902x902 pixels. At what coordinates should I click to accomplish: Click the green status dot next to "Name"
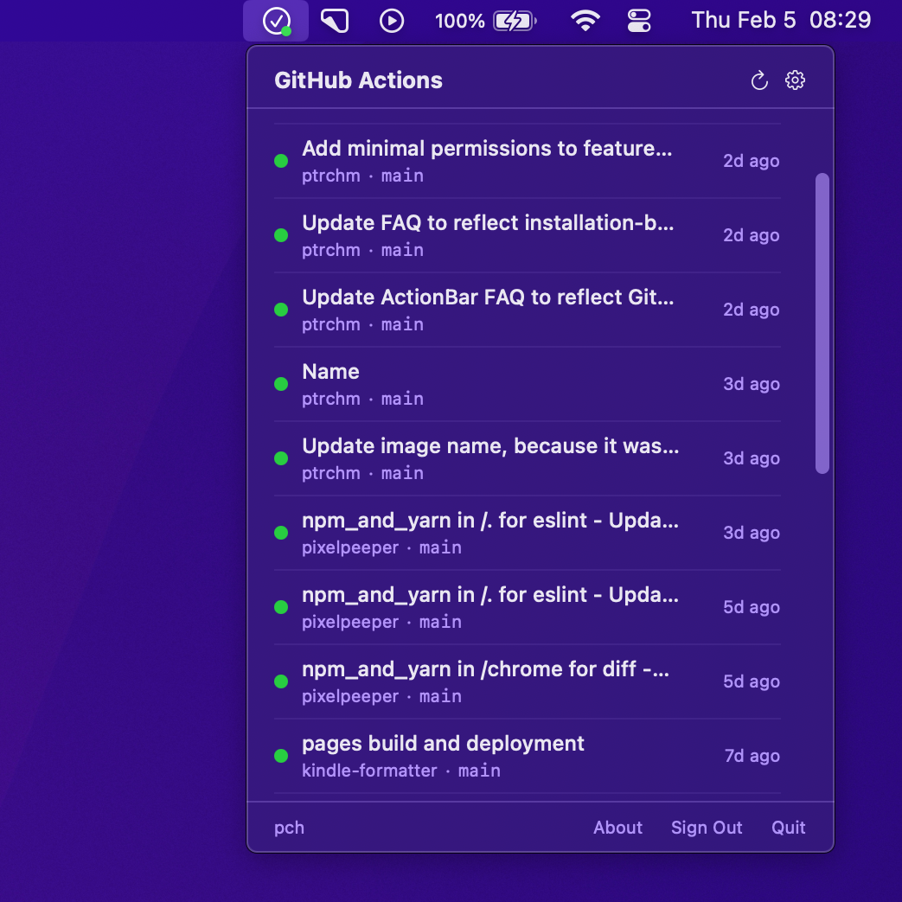(x=280, y=383)
